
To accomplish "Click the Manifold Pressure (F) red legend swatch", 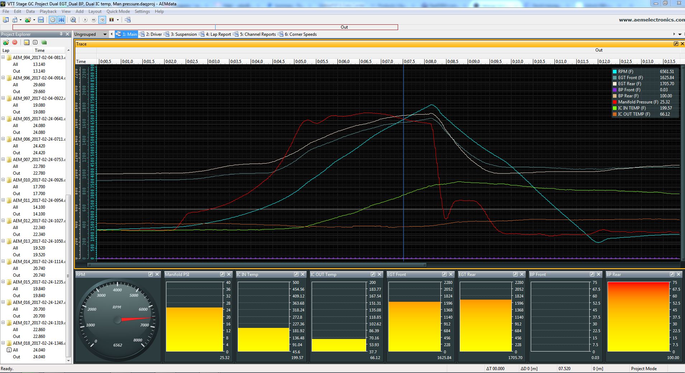I will point(615,102).
